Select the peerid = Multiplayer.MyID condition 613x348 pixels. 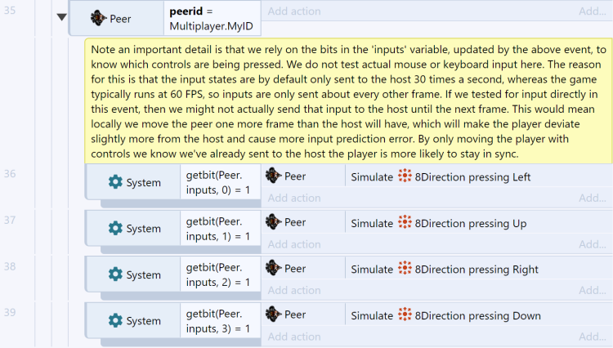pyautogui.click(x=213, y=18)
